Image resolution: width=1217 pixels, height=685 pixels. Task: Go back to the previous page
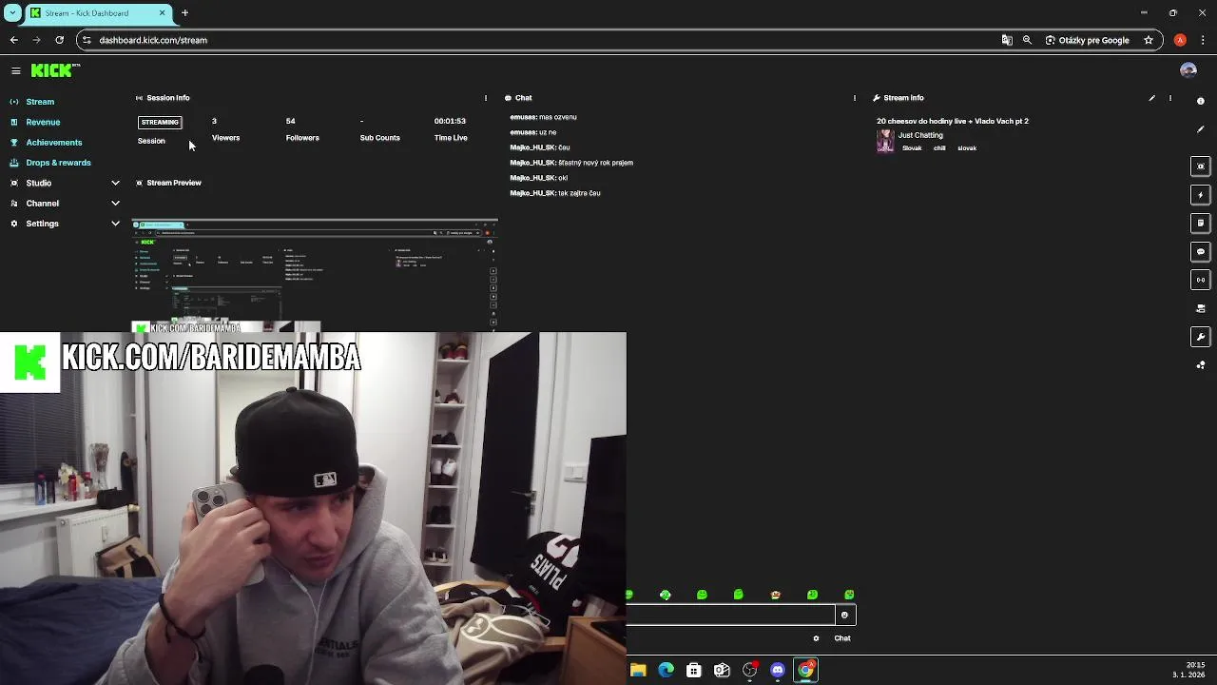point(14,40)
